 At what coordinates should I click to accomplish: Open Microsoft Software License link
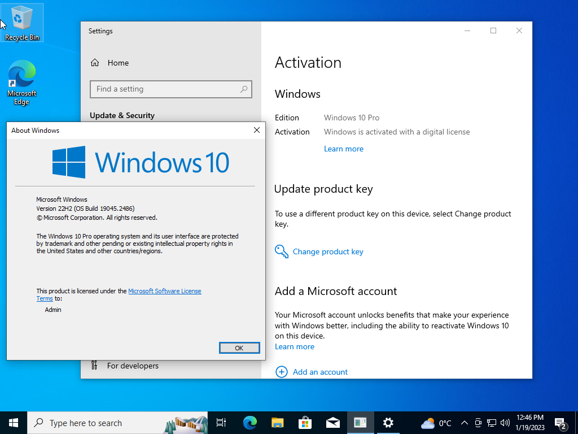[165, 291]
